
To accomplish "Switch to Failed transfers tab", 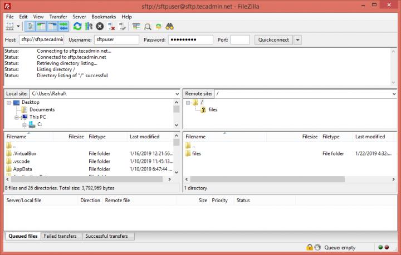I will point(61,236).
